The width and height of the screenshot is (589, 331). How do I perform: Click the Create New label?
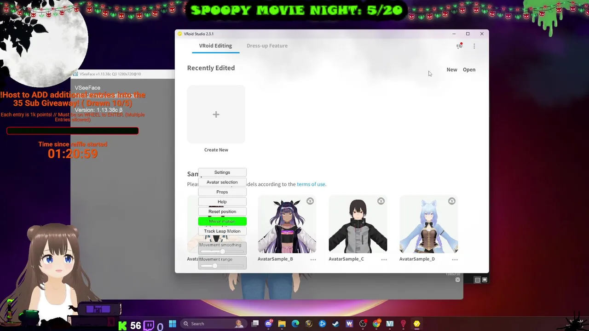[x=216, y=150]
